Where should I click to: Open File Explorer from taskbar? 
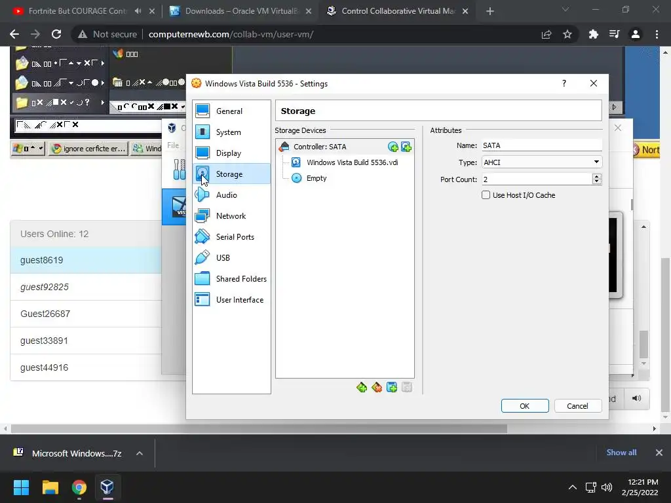point(50,487)
